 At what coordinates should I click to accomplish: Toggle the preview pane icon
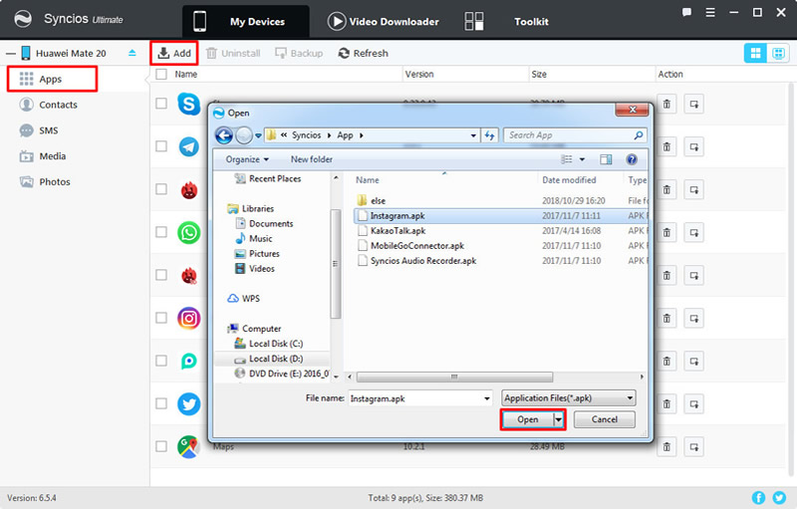[606, 159]
